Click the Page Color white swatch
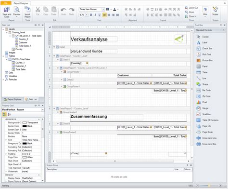228x189 pixels. point(25,157)
